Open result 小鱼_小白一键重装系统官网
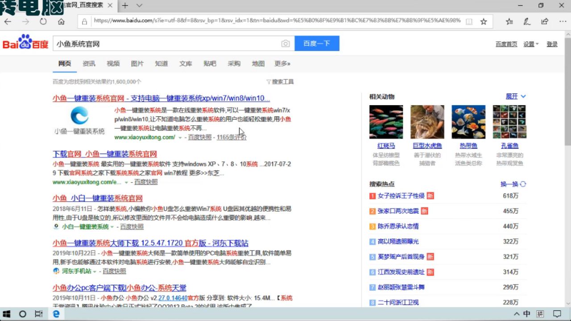The width and height of the screenshot is (571, 321). 98,198
